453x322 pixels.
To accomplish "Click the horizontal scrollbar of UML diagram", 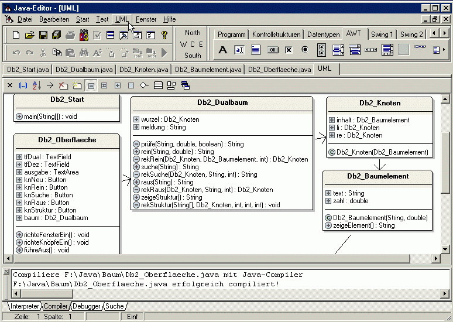I will (x=222, y=258).
